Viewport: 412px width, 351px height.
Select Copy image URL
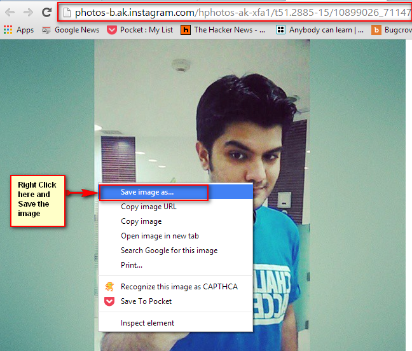175,207
